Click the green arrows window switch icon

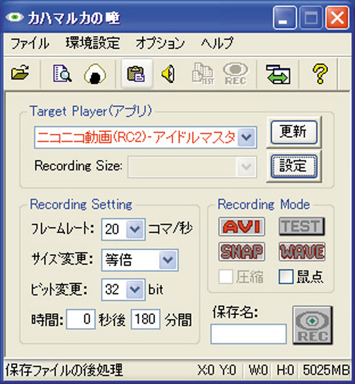click(278, 74)
